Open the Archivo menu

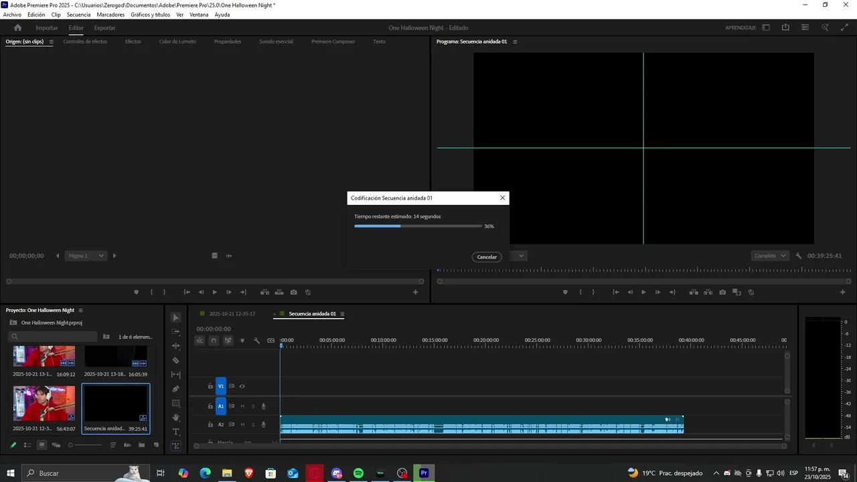[x=12, y=15]
